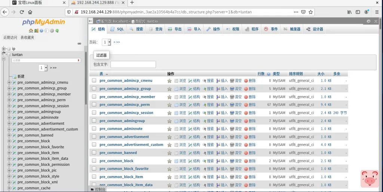Click 近期访问 recent tables button
This screenshot has height=192, width=383.
point(10,37)
